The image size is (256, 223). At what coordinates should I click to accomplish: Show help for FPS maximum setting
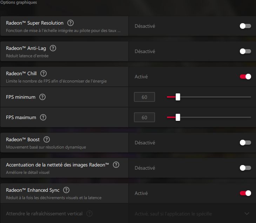coord(43,117)
